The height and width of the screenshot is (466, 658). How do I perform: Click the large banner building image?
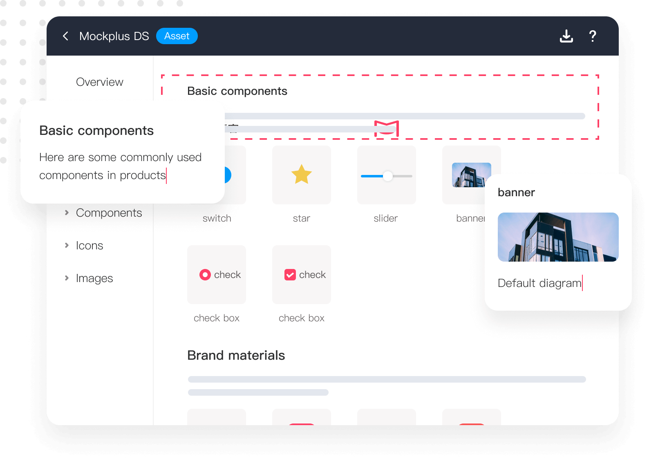558,237
